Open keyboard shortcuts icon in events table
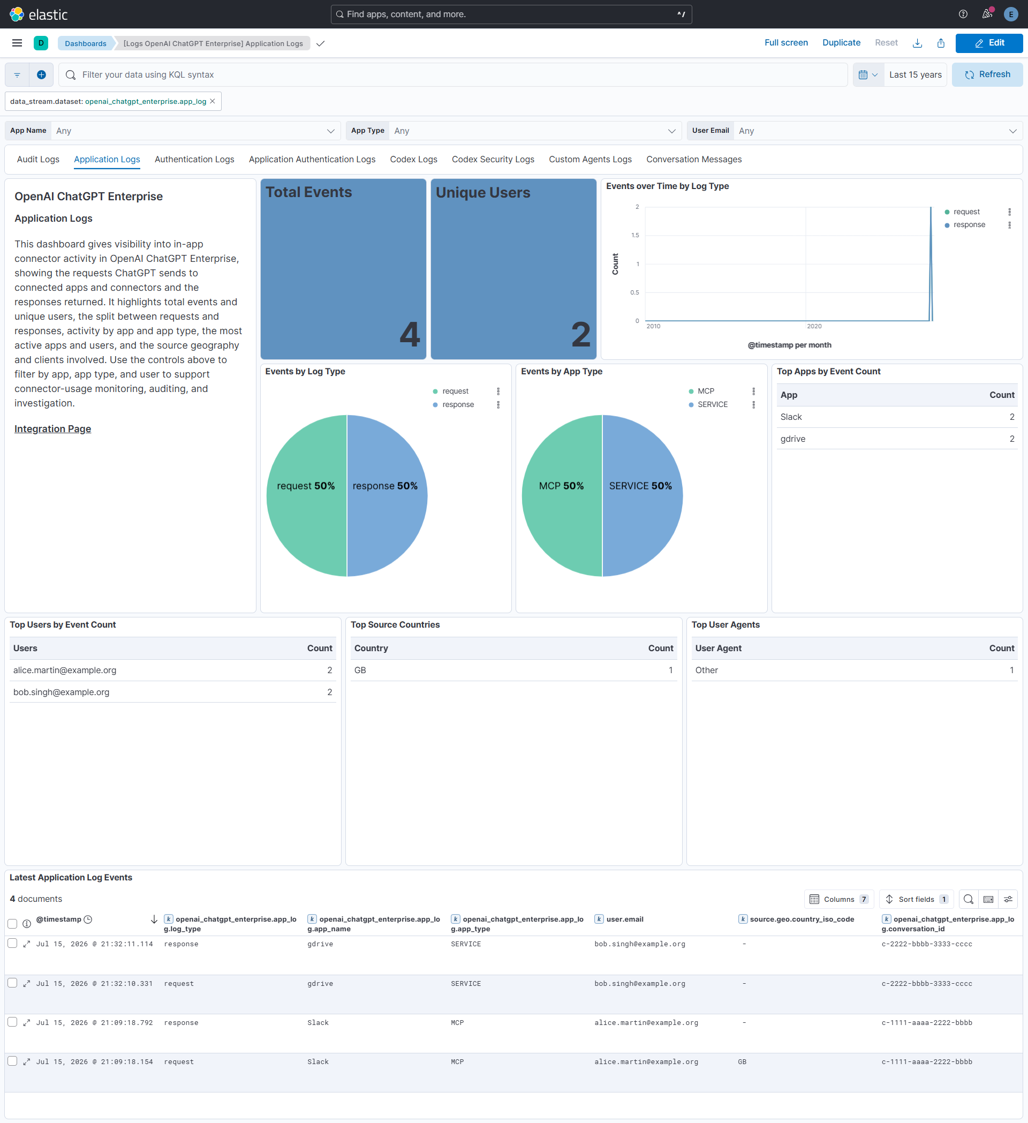The height and width of the screenshot is (1123, 1028). click(x=988, y=899)
